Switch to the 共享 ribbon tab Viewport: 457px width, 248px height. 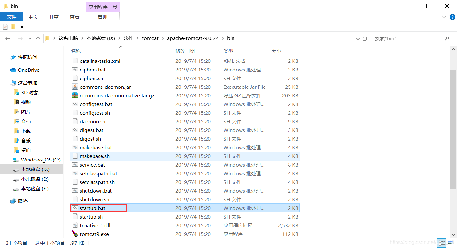click(54, 17)
